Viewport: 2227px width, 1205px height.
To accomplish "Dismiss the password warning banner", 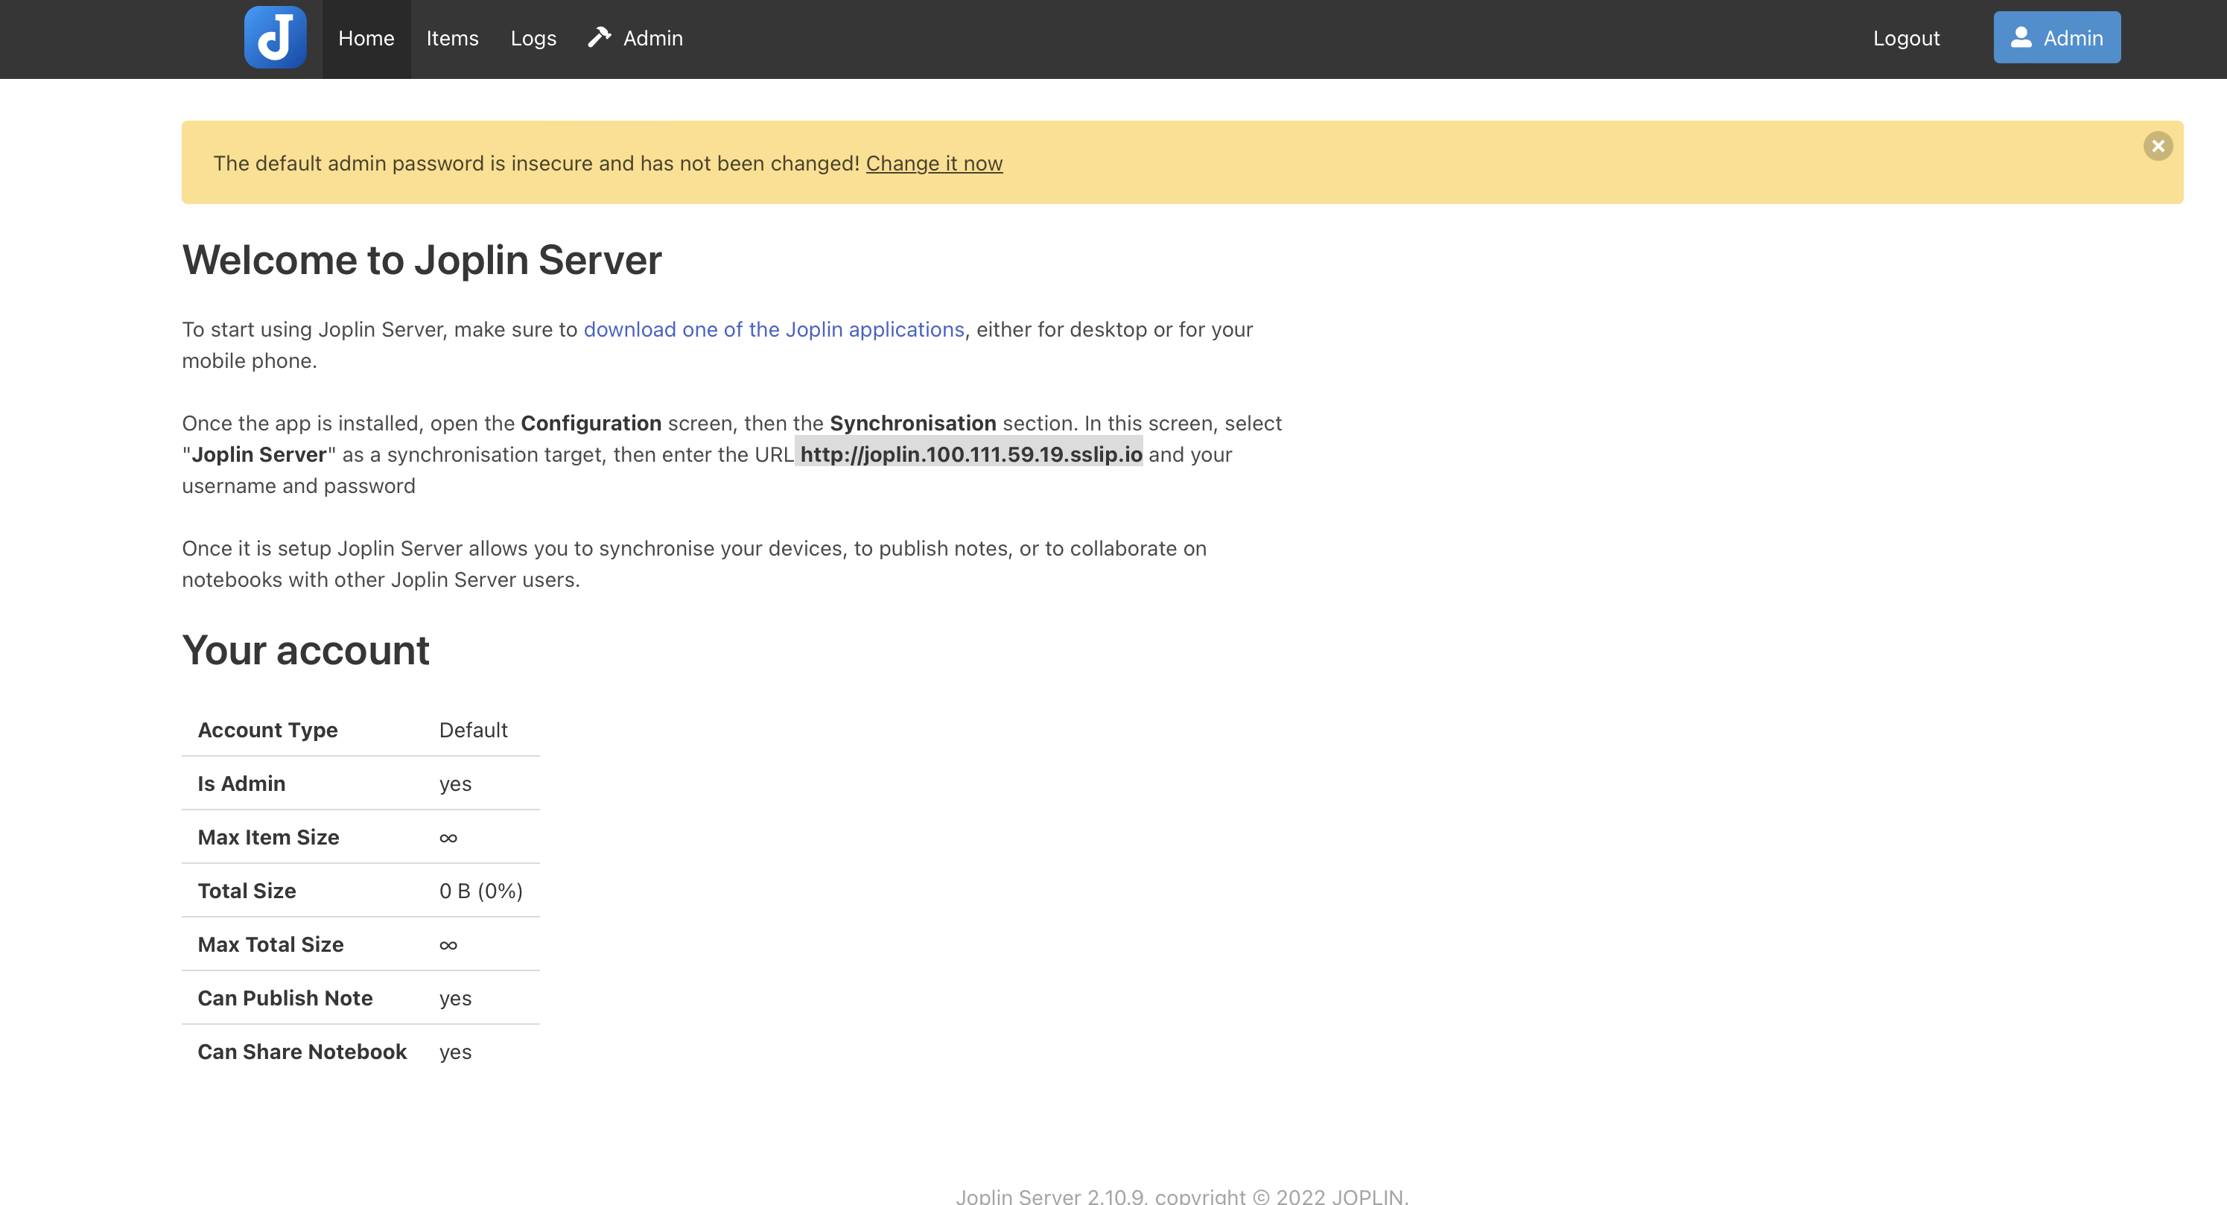I will click(2158, 146).
